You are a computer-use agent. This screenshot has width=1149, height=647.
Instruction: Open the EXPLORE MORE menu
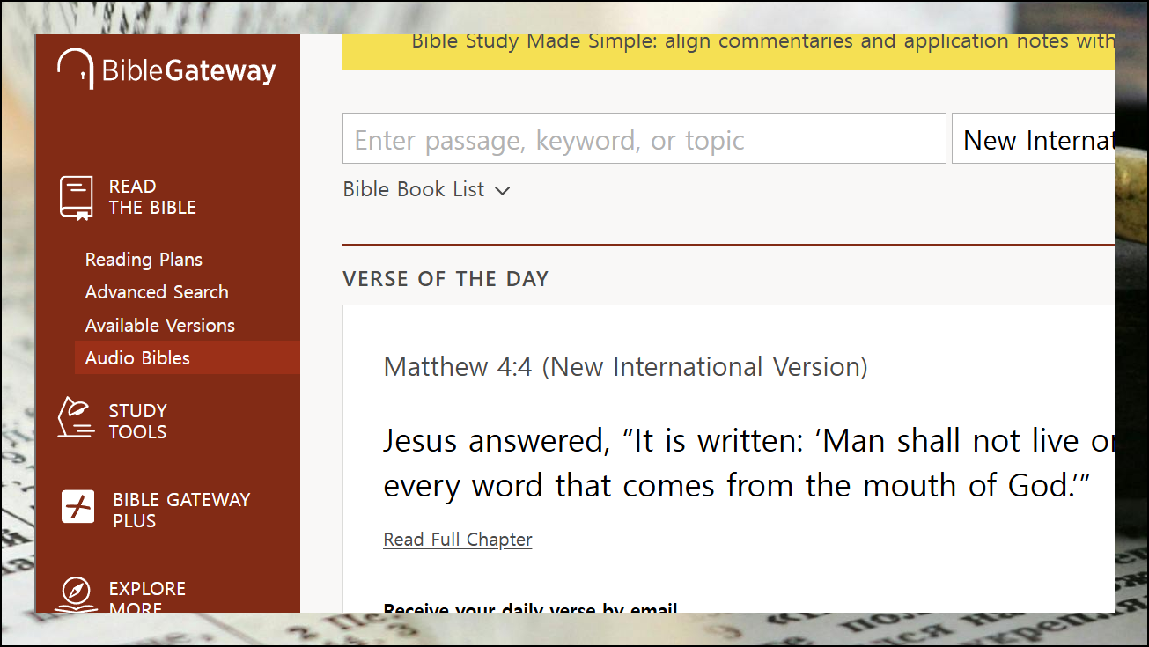[147, 598]
